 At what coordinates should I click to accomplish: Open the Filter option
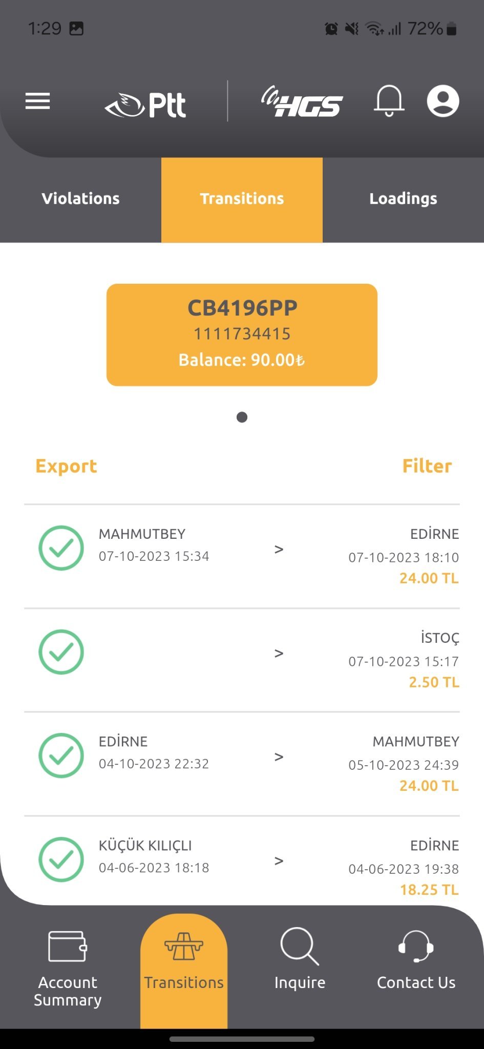(427, 466)
